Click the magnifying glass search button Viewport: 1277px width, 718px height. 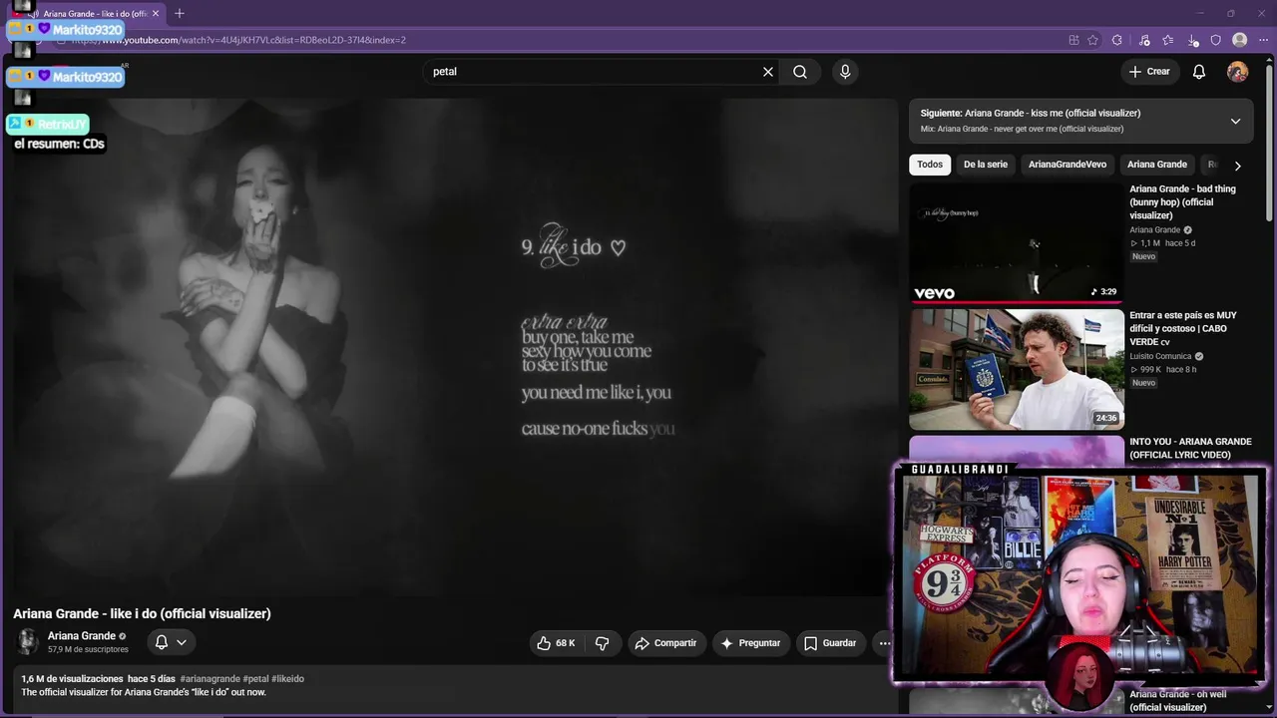(800, 72)
